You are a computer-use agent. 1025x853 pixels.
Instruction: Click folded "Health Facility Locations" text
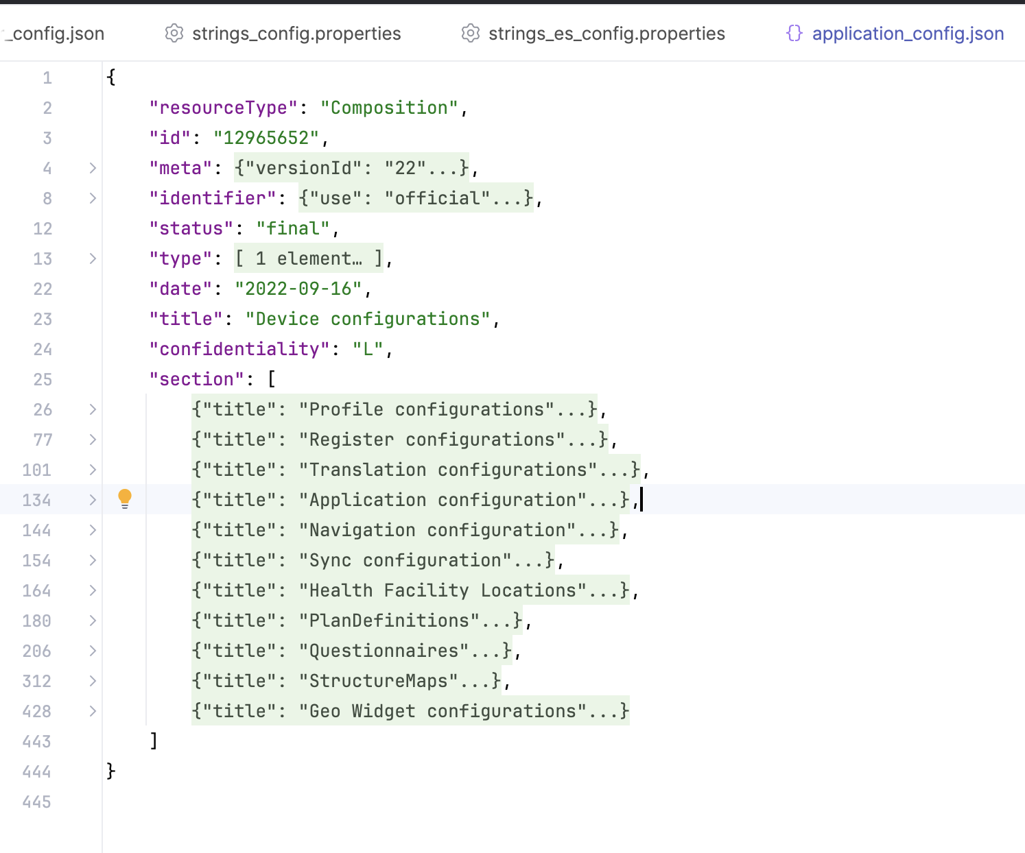coord(410,590)
